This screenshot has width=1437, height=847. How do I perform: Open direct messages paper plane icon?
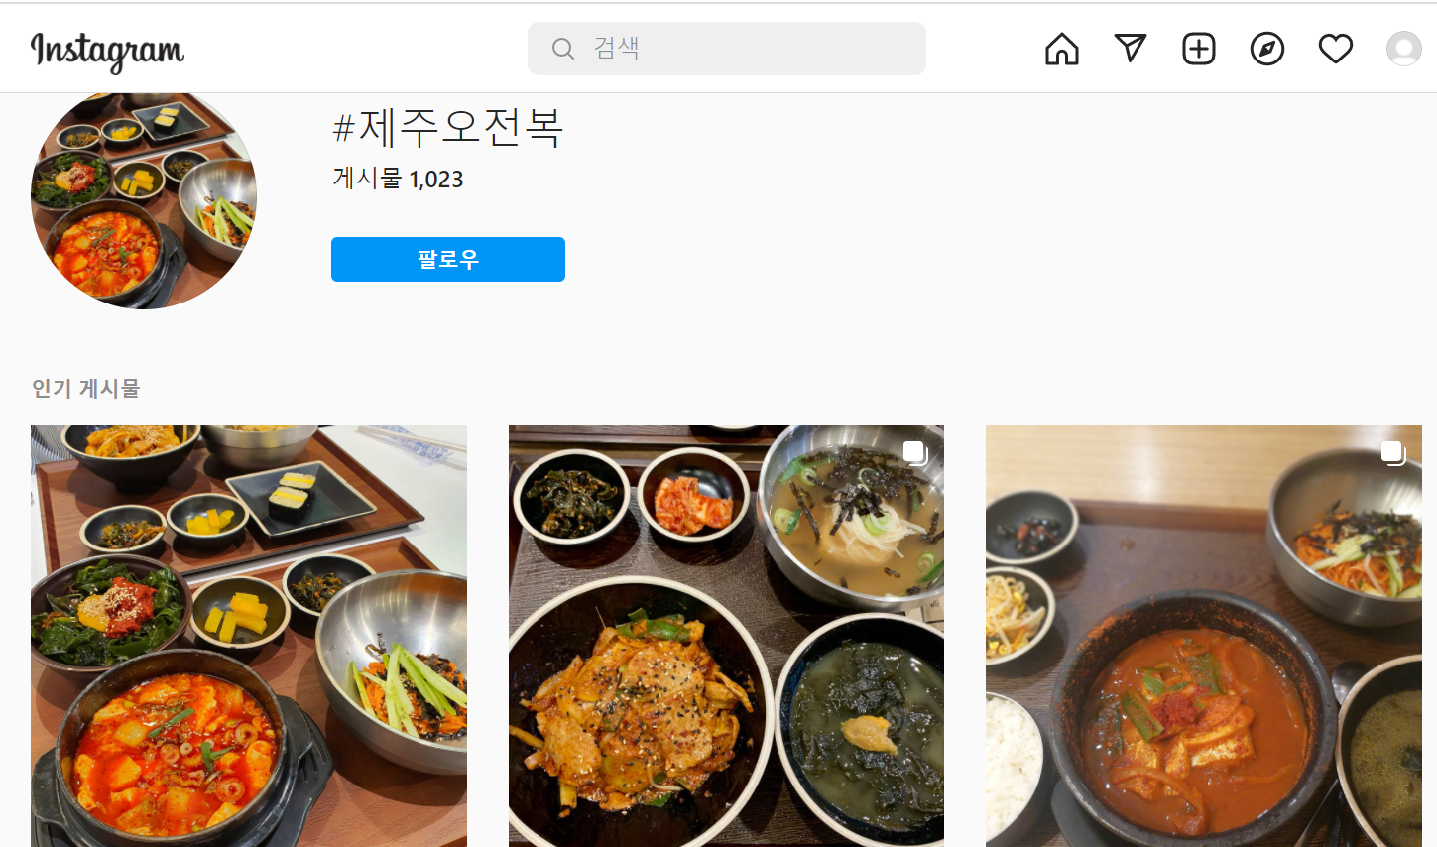click(x=1131, y=49)
